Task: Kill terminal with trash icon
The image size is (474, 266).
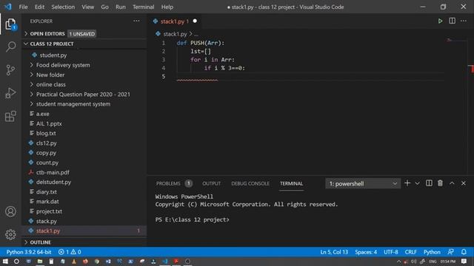Action: [440, 183]
